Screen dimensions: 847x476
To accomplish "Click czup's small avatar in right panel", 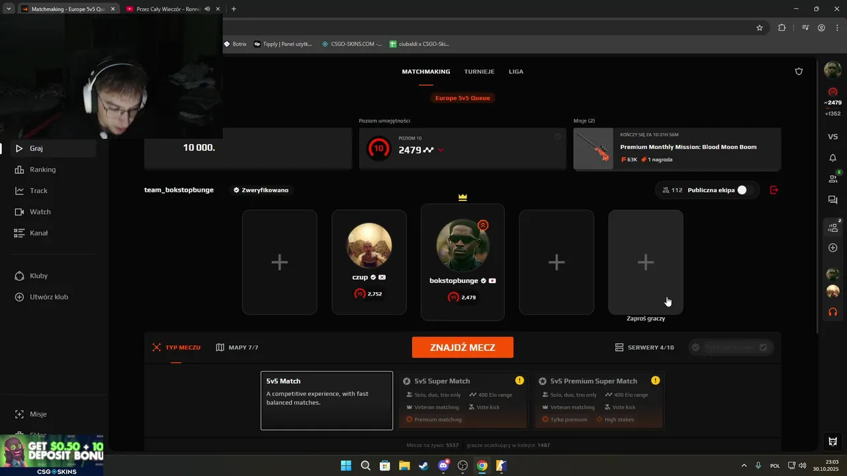I will point(832,292).
